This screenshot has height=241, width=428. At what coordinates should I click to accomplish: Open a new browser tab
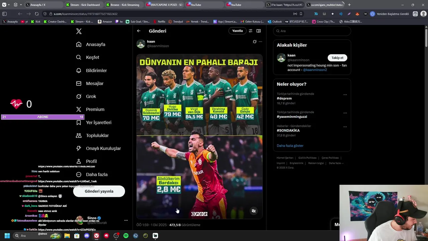(349, 5)
